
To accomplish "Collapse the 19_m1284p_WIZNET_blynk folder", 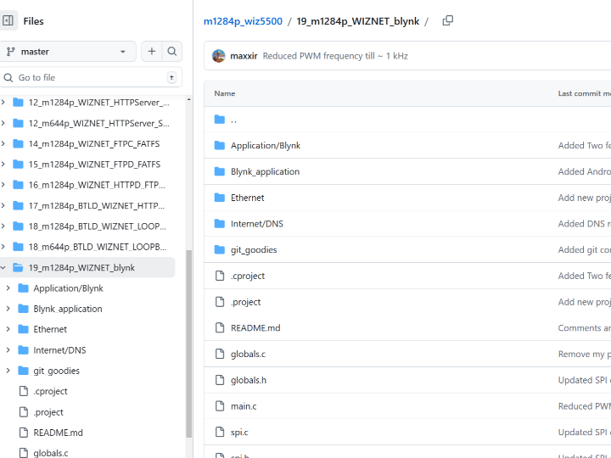I will (4, 268).
